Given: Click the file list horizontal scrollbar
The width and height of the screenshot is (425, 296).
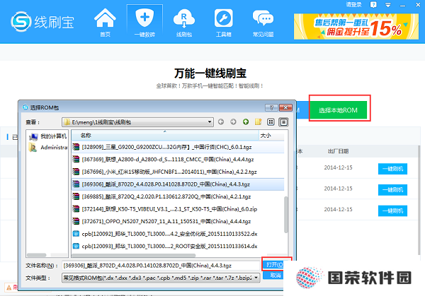Looking at the screenshot, I should [x=133, y=255].
